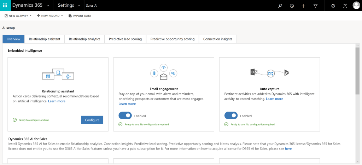Image resolution: width=362 pixels, height=165 pixels.
Task: Click the vertical scrollbar thumb
Action: tap(357, 71)
